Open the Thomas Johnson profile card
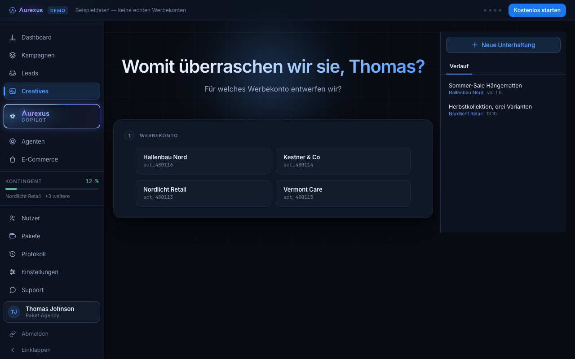575x359 pixels. tap(52, 312)
